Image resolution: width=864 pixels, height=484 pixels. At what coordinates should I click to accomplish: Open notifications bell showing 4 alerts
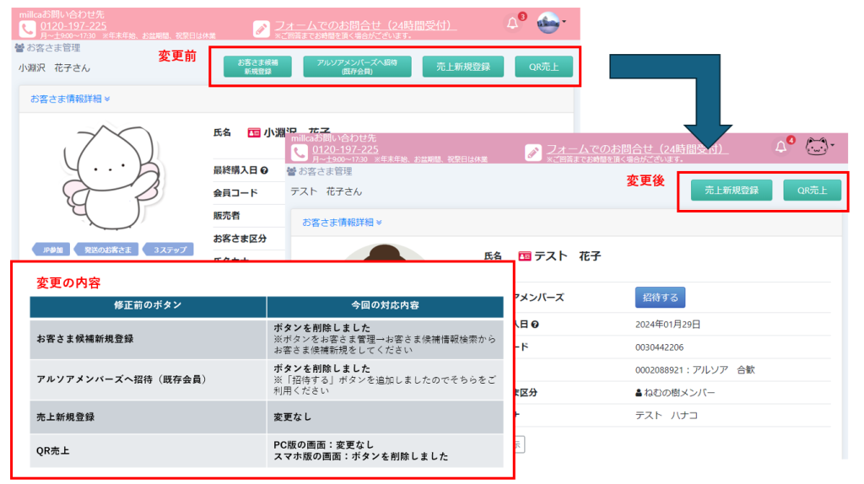780,147
